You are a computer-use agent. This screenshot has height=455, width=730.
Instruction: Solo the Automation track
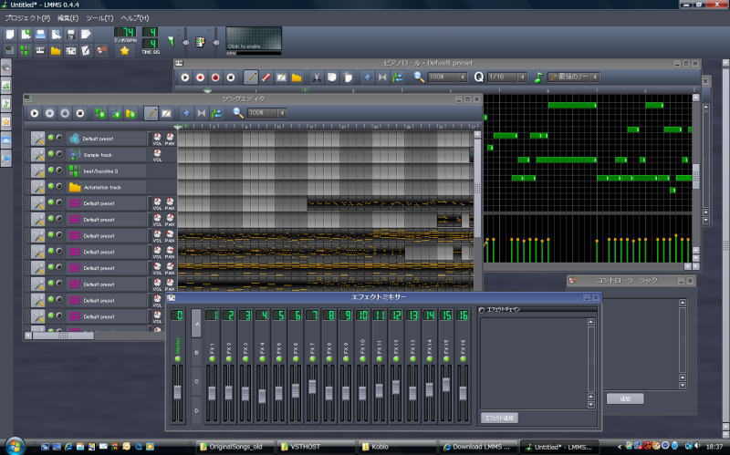[x=59, y=186]
